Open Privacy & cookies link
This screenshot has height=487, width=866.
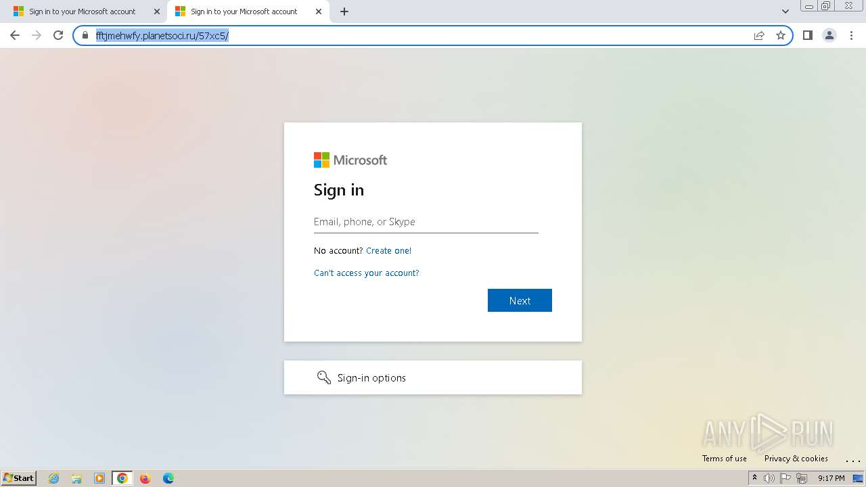click(796, 459)
